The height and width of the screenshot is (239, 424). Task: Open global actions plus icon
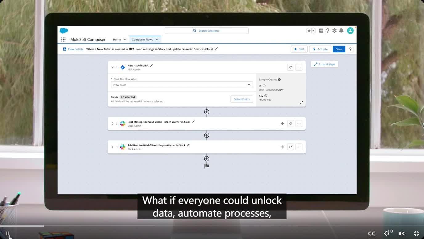[321, 31]
